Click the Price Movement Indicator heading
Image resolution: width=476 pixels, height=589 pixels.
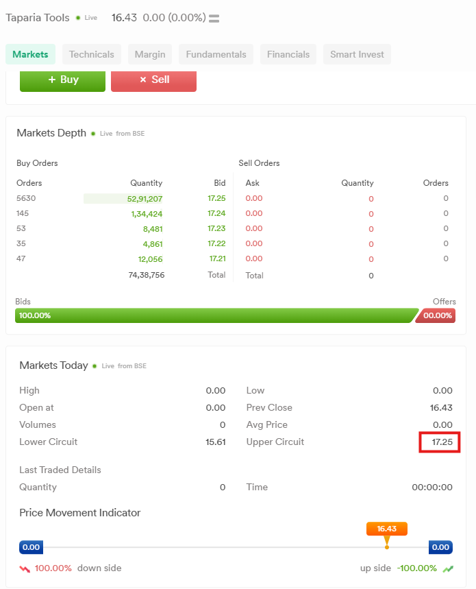coord(80,513)
